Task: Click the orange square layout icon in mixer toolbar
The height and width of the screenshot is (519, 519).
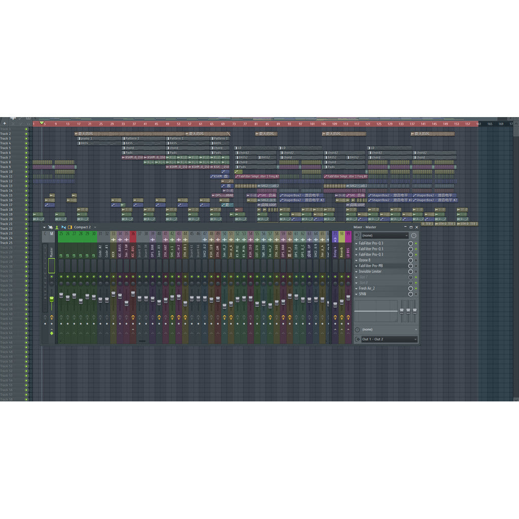Action: click(x=70, y=227)
